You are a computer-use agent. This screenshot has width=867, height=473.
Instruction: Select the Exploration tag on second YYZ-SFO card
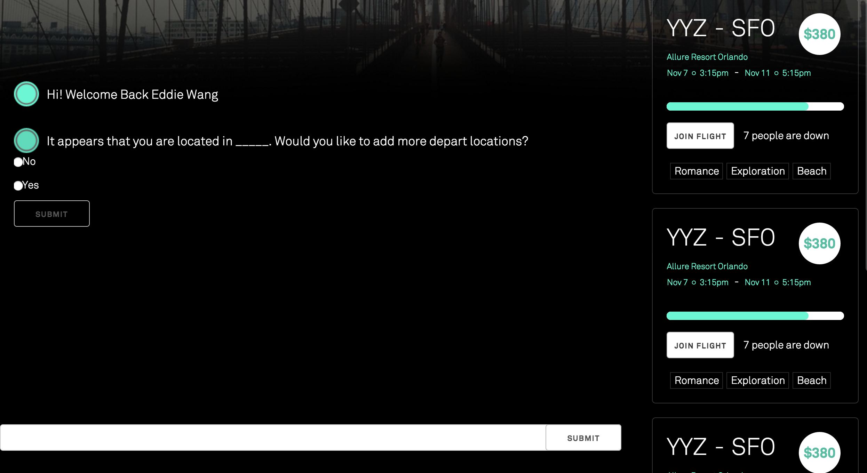757,380
